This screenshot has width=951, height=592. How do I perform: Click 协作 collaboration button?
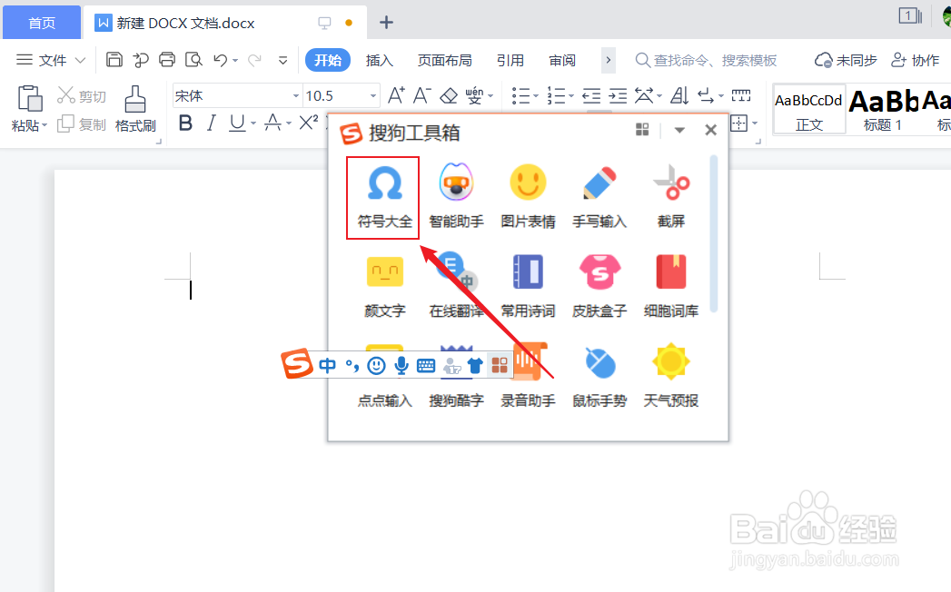click(916, 60)
